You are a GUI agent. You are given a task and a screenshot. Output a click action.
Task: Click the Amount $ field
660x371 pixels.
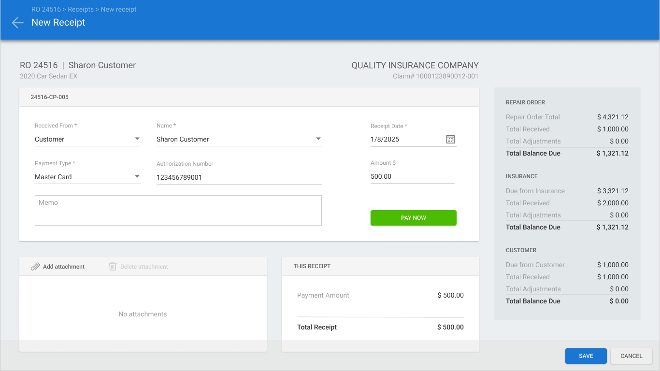tap(412, 177)
